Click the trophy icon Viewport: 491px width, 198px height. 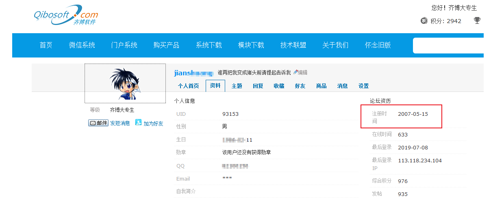(x=477, y=20)
